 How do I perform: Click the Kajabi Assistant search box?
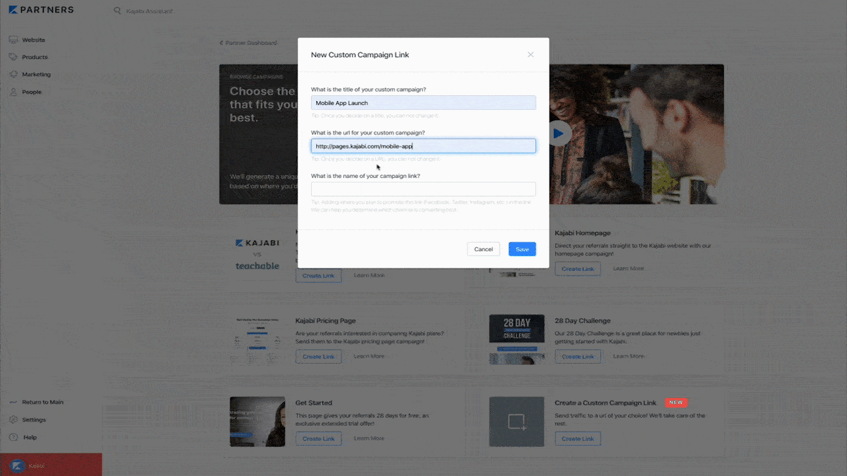(150, 11)
